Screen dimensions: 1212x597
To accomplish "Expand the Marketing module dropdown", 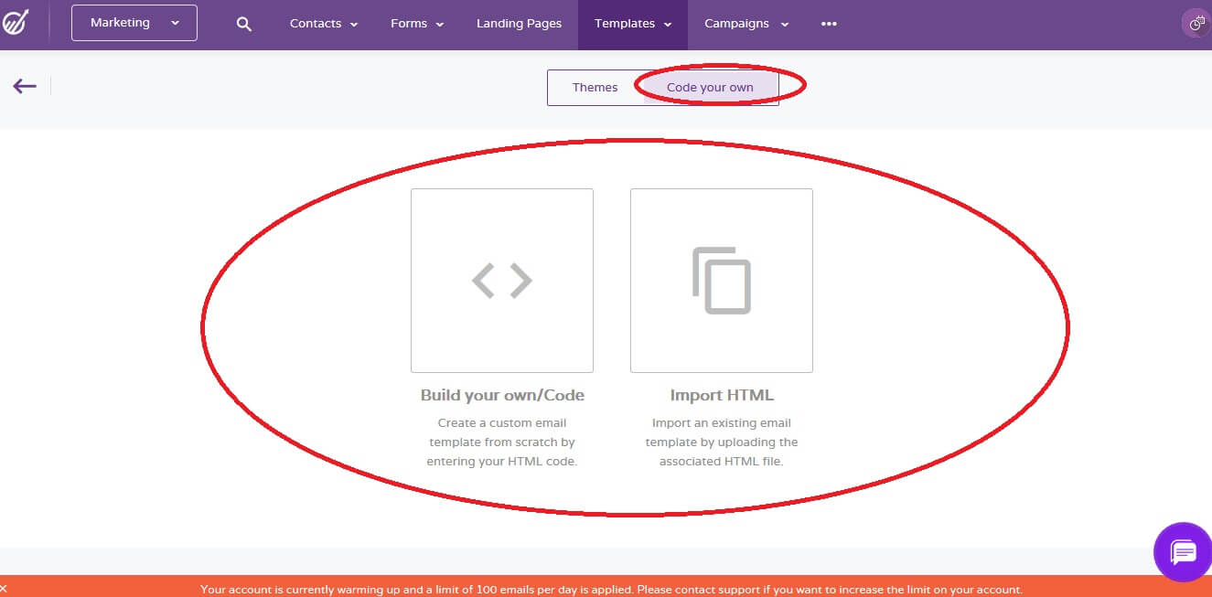I will tap(134, 23).
